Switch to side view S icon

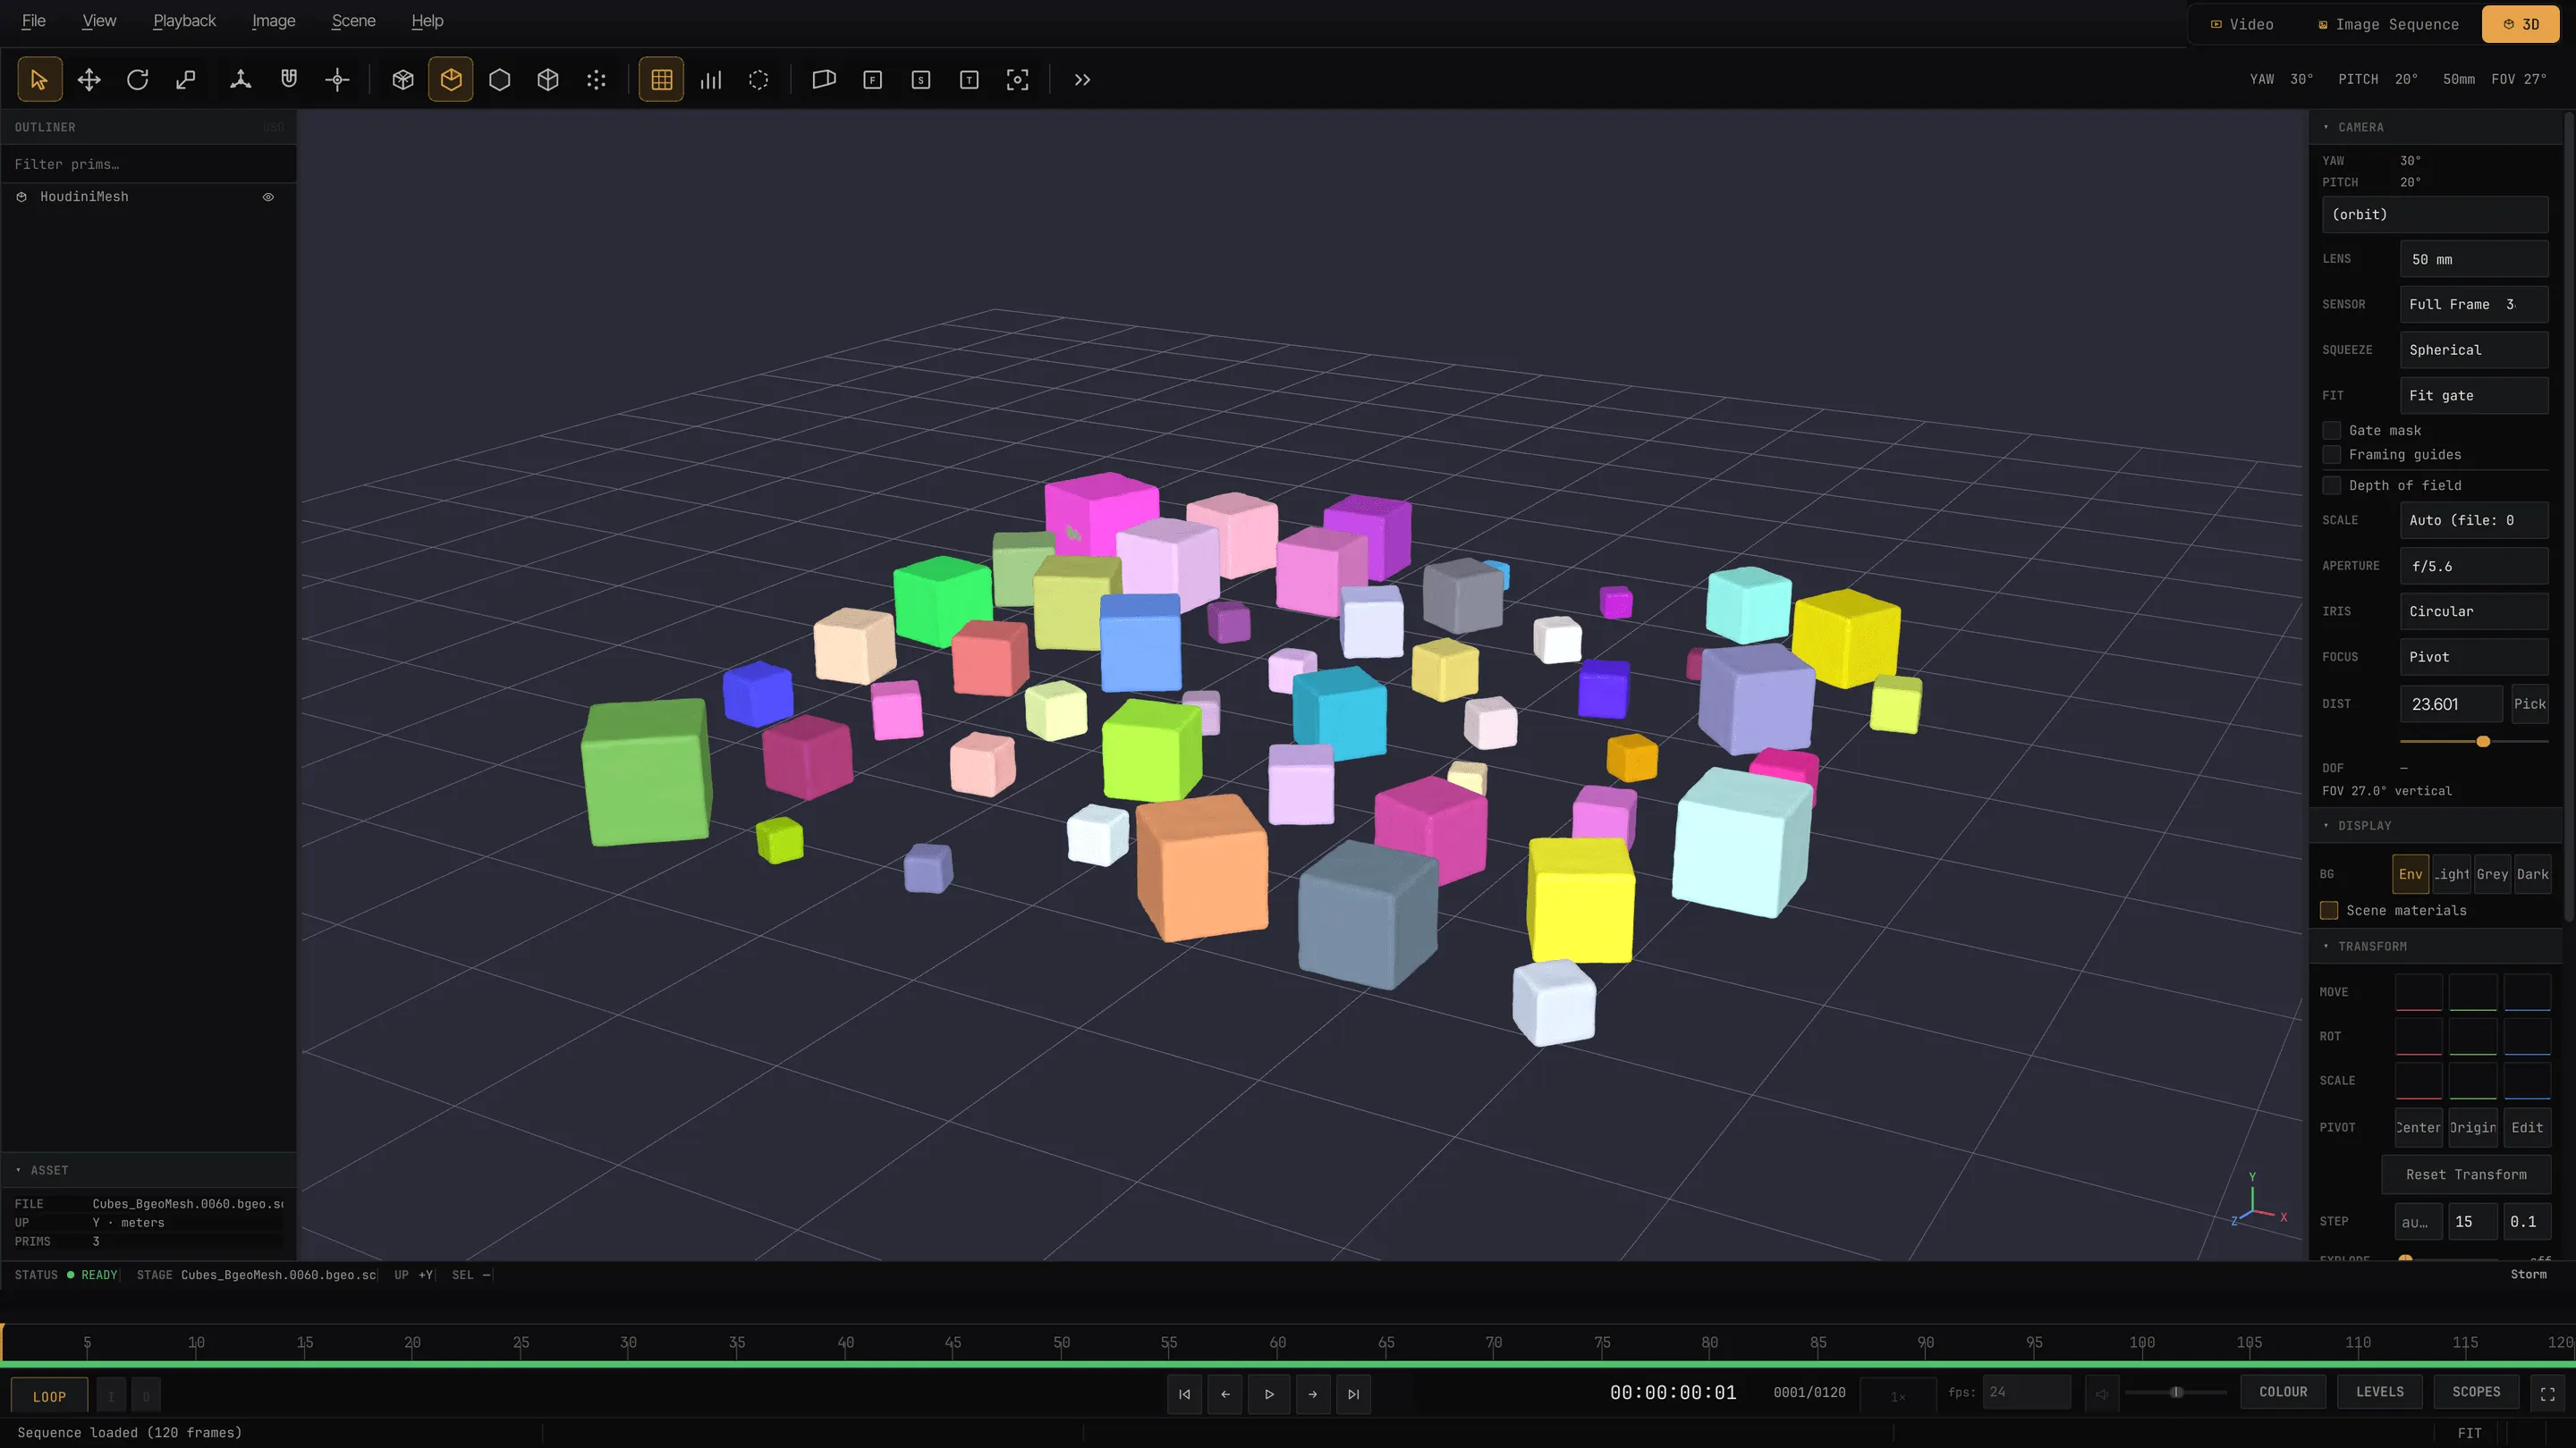click(921, 80)
